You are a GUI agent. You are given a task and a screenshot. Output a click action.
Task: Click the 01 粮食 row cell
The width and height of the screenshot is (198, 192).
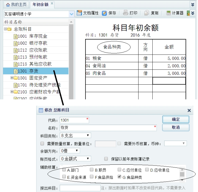[112, 58]
